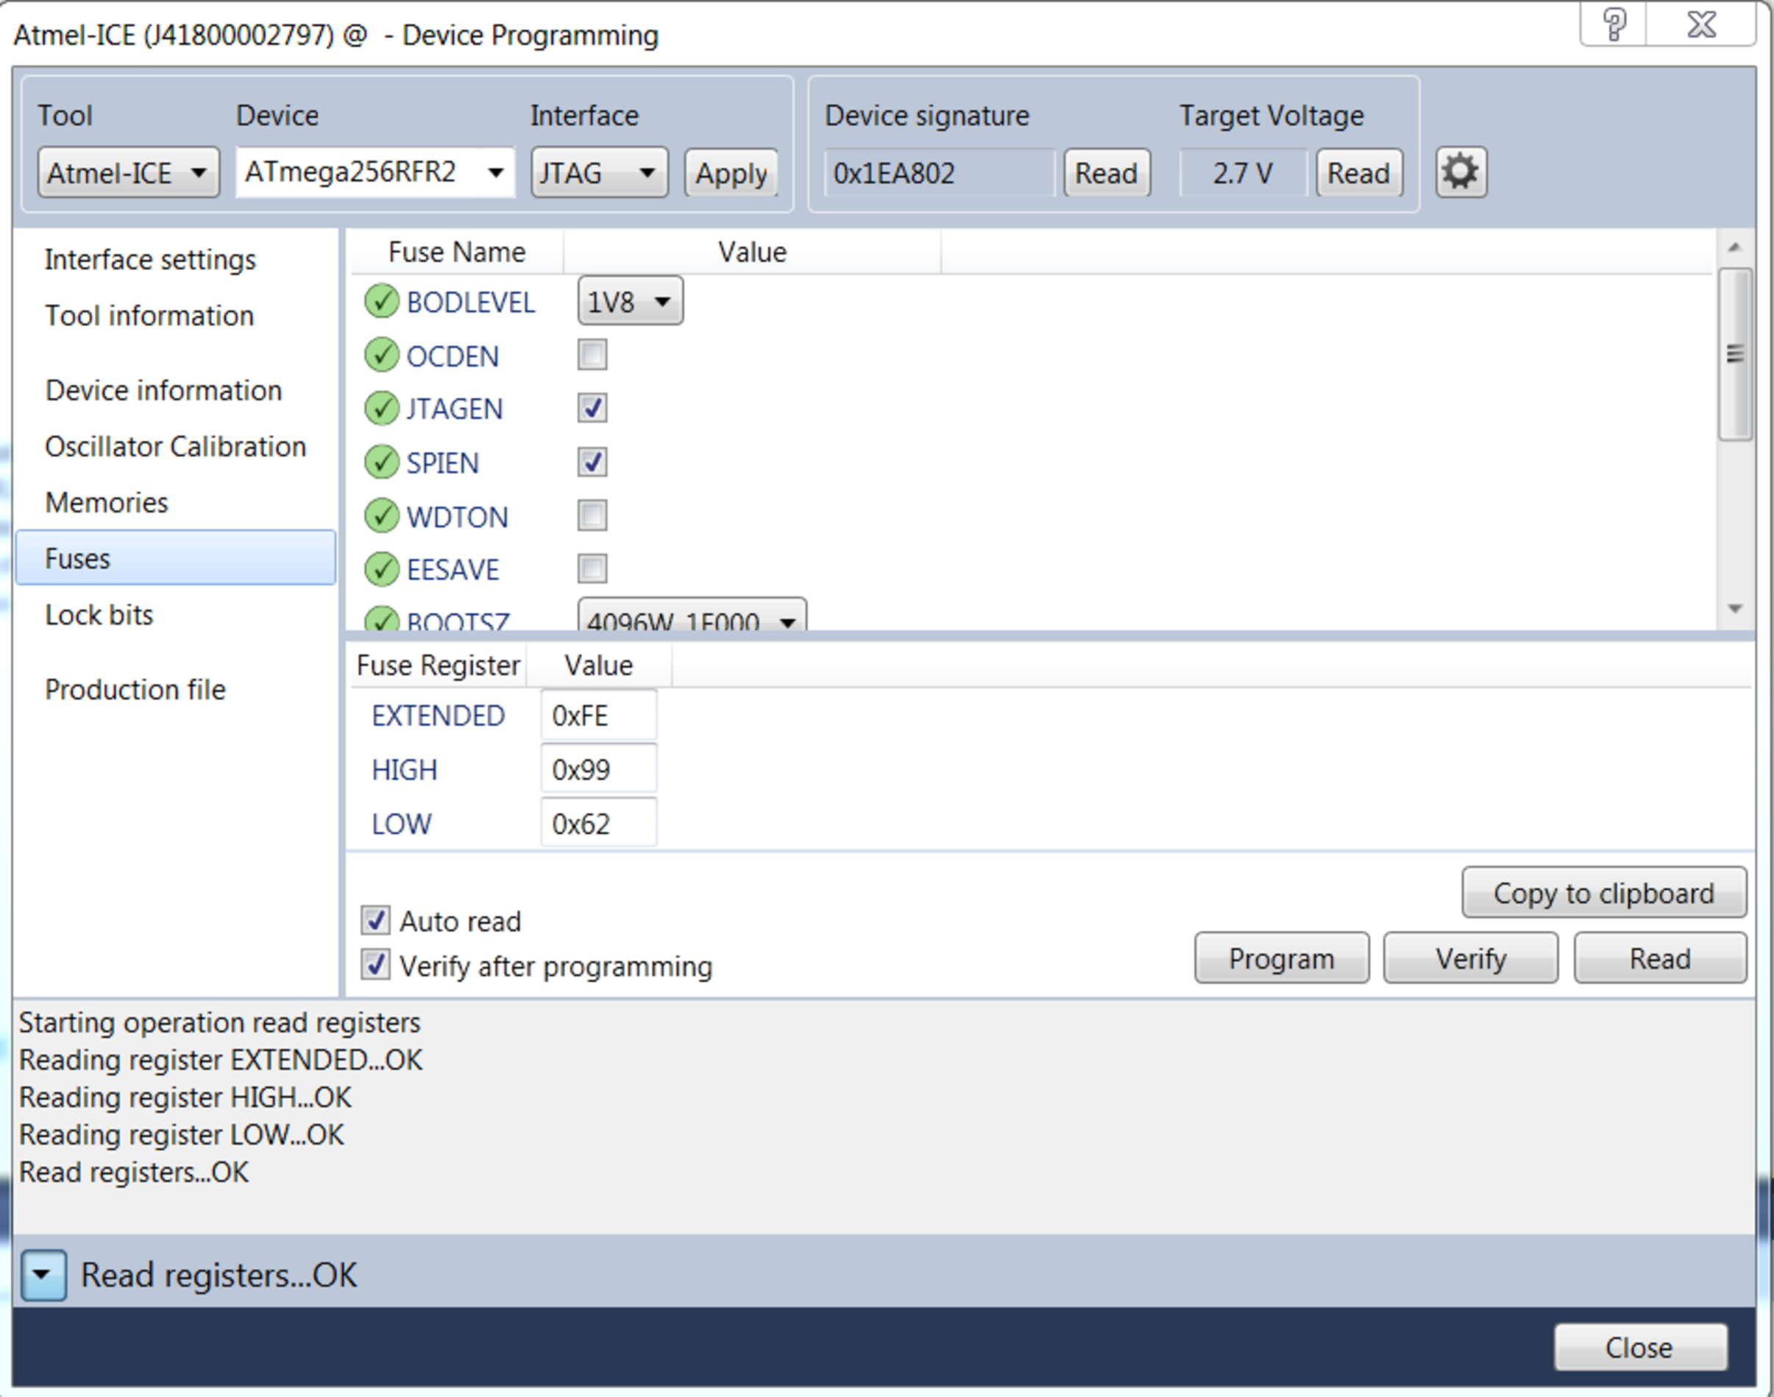This screenshot has width=1774, height=1397.
Task: Toggle Verify after programming checkbox
Action: pyautogui.click(x=375, y=964)
